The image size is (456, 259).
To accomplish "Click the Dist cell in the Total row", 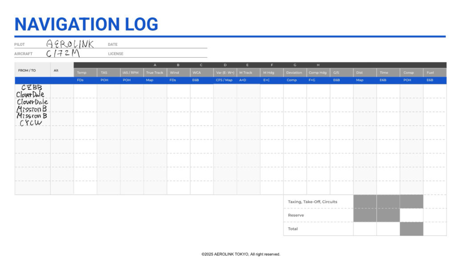I will (365, 229).
